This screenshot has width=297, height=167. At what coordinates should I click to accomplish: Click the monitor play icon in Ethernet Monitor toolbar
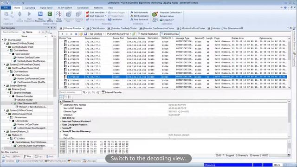coord(62,34)
